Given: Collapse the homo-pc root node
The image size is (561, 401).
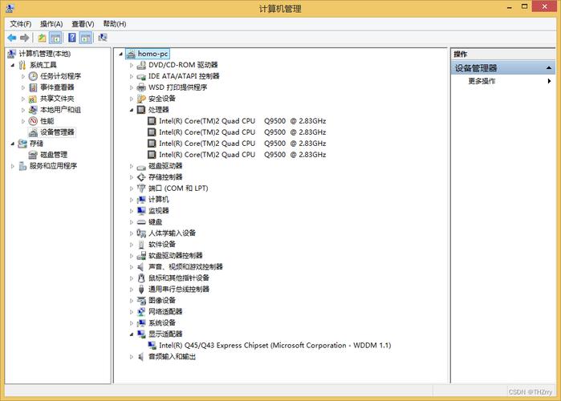Looking at the screenshot, I should click(121, 54).
